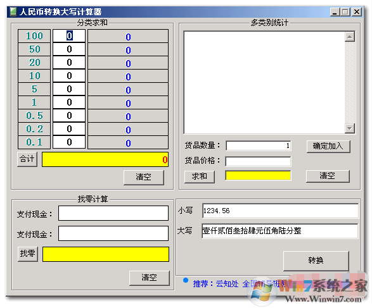Click the 50 denomination label
372x308 pixels.
[x=34, y=49]
